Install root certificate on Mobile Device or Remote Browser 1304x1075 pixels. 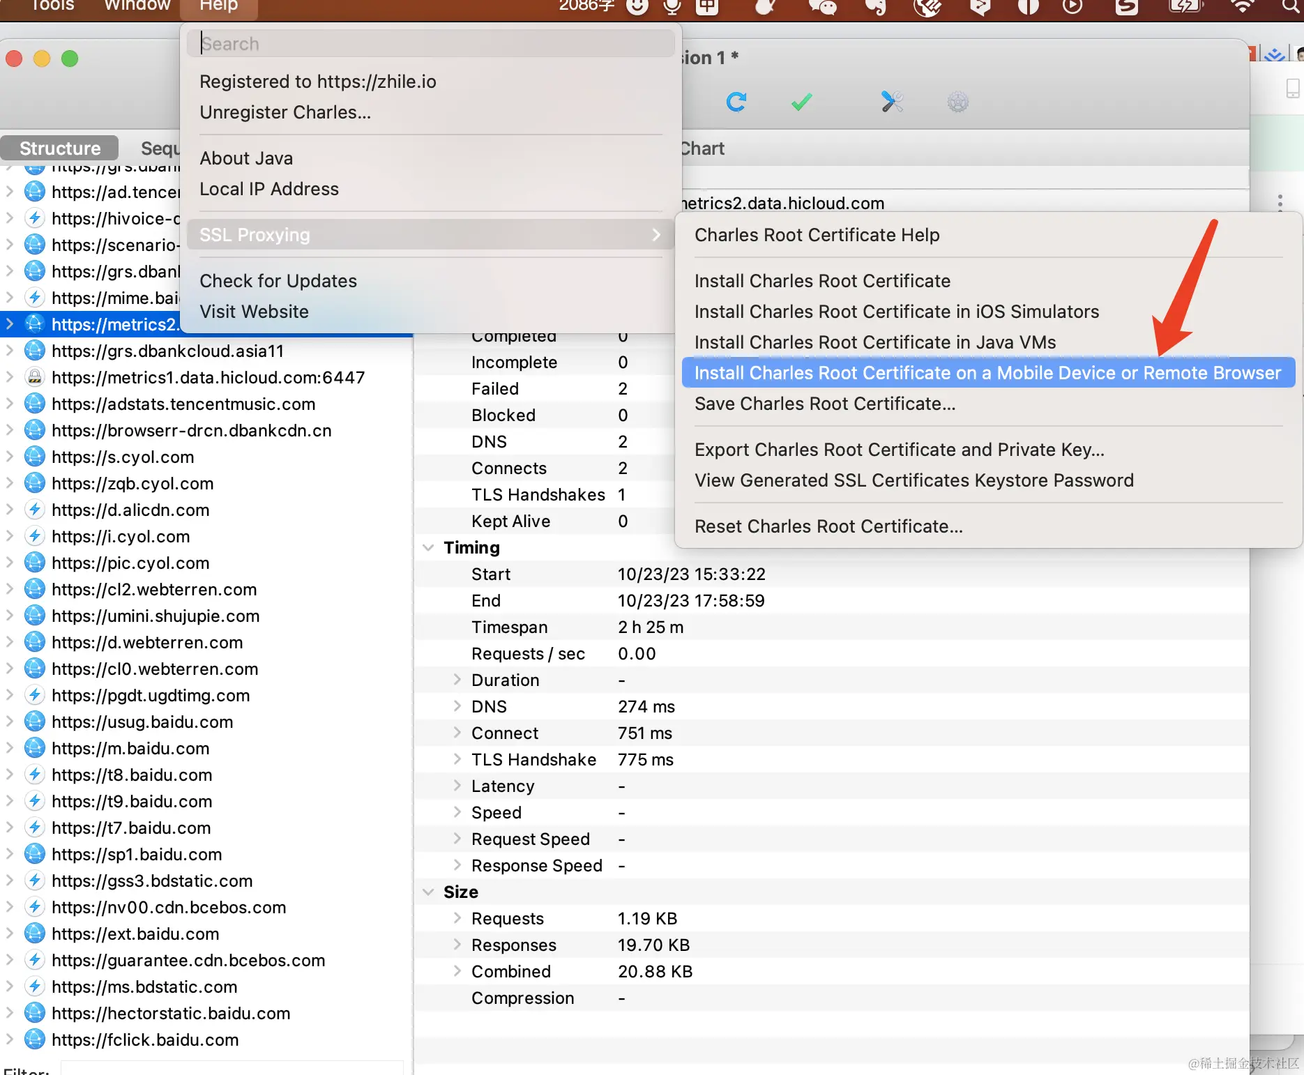click(988, 373)
